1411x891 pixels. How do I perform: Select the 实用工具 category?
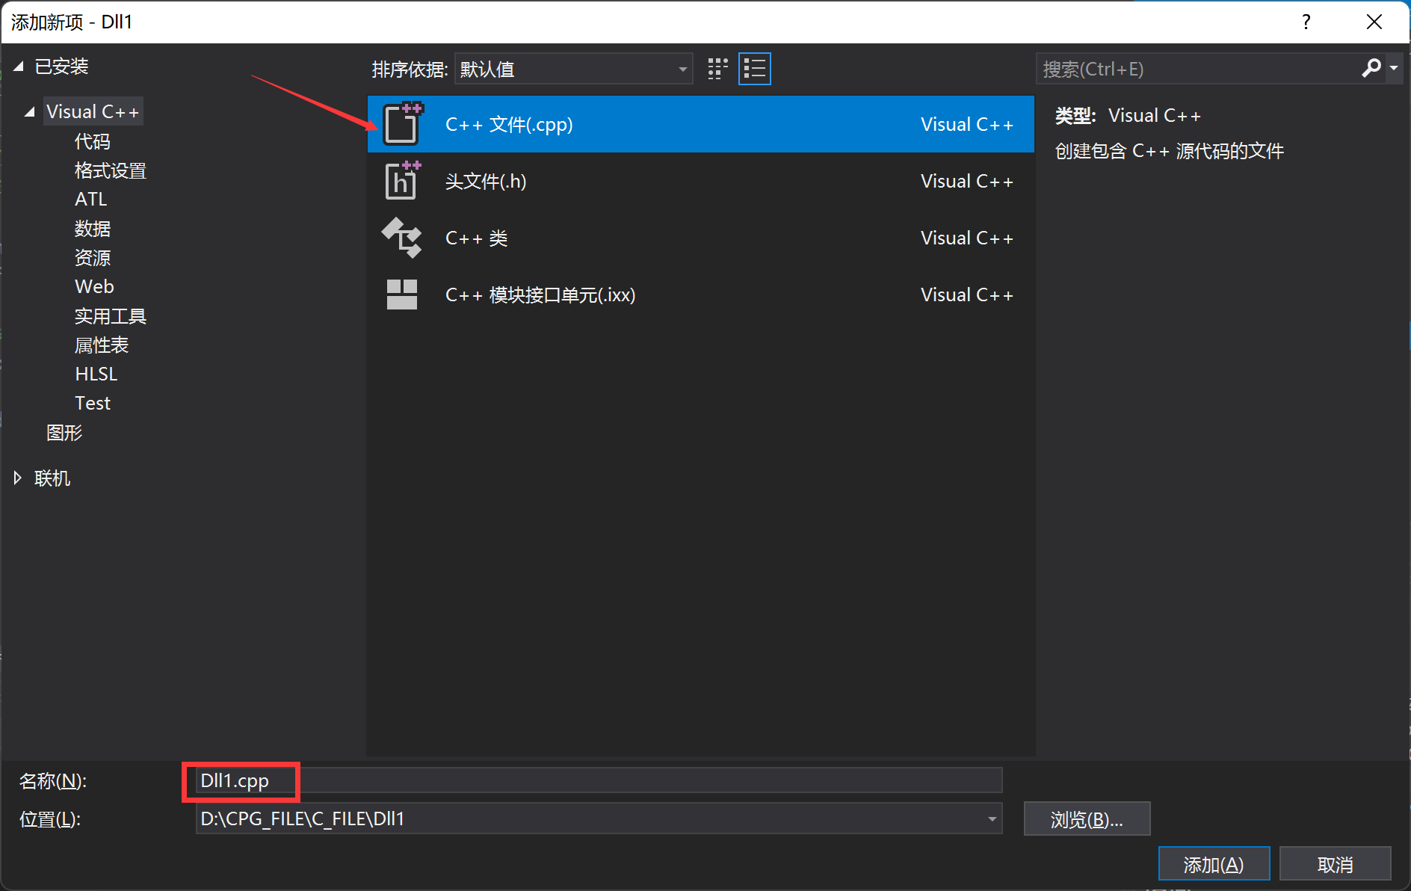[x=111, y=316]
